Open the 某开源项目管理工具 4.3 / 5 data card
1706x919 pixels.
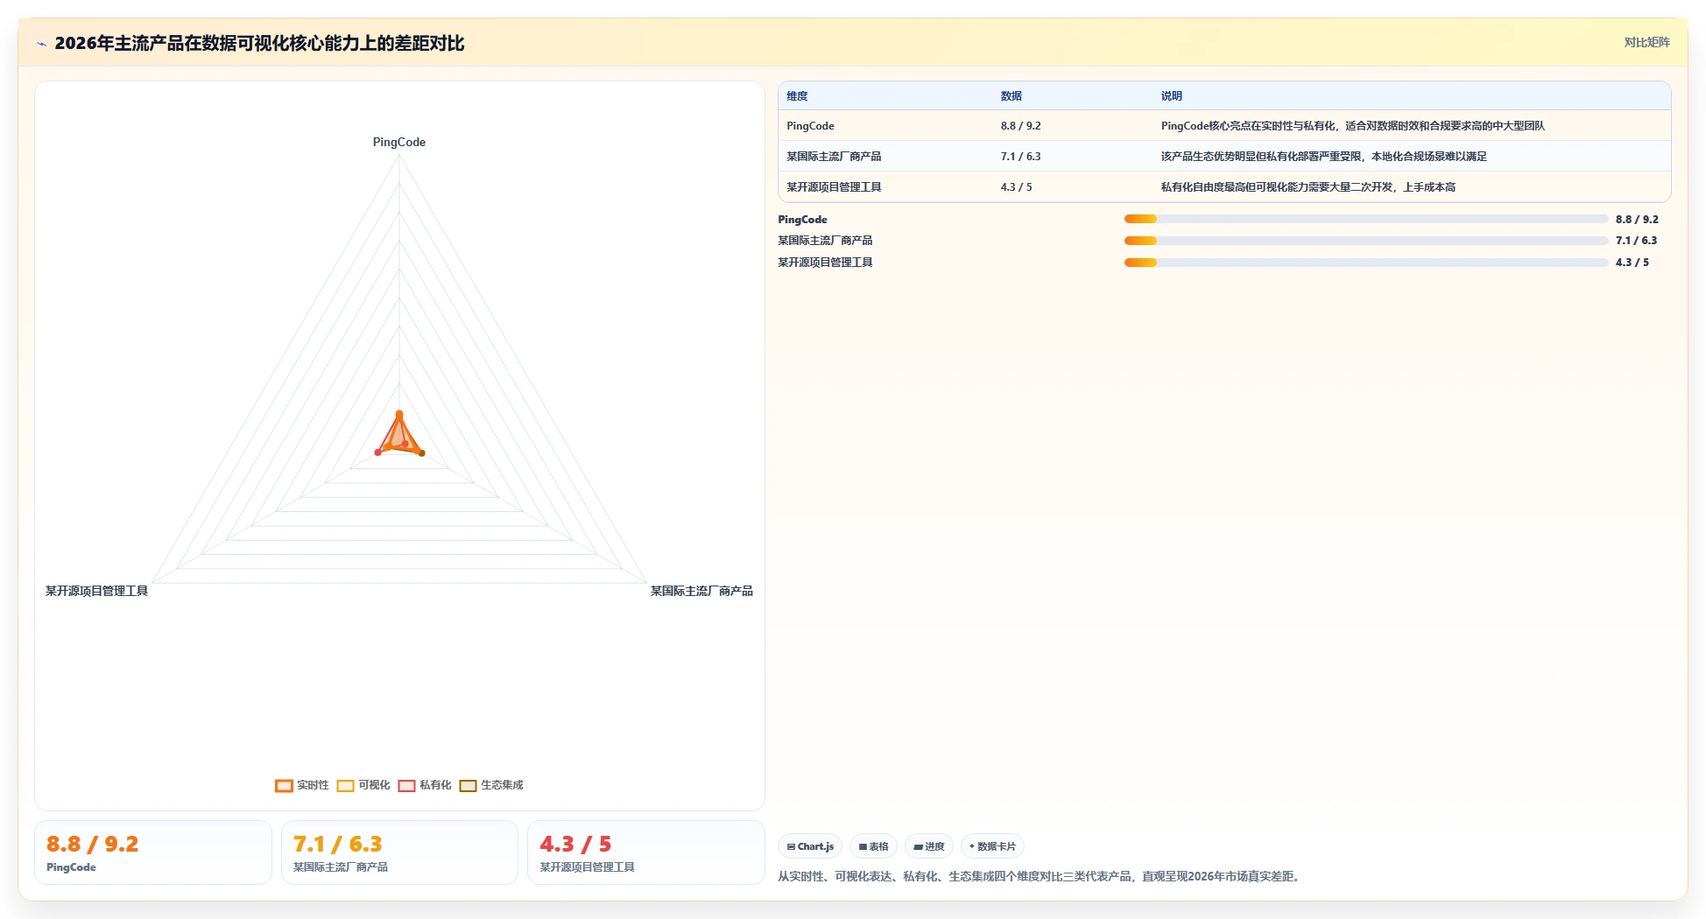[x=646, y=852]
